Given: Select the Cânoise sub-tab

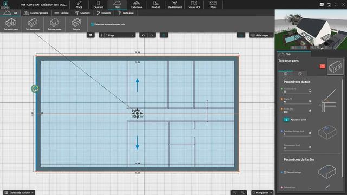Looking at the screenshot, I should coord(61,13).
